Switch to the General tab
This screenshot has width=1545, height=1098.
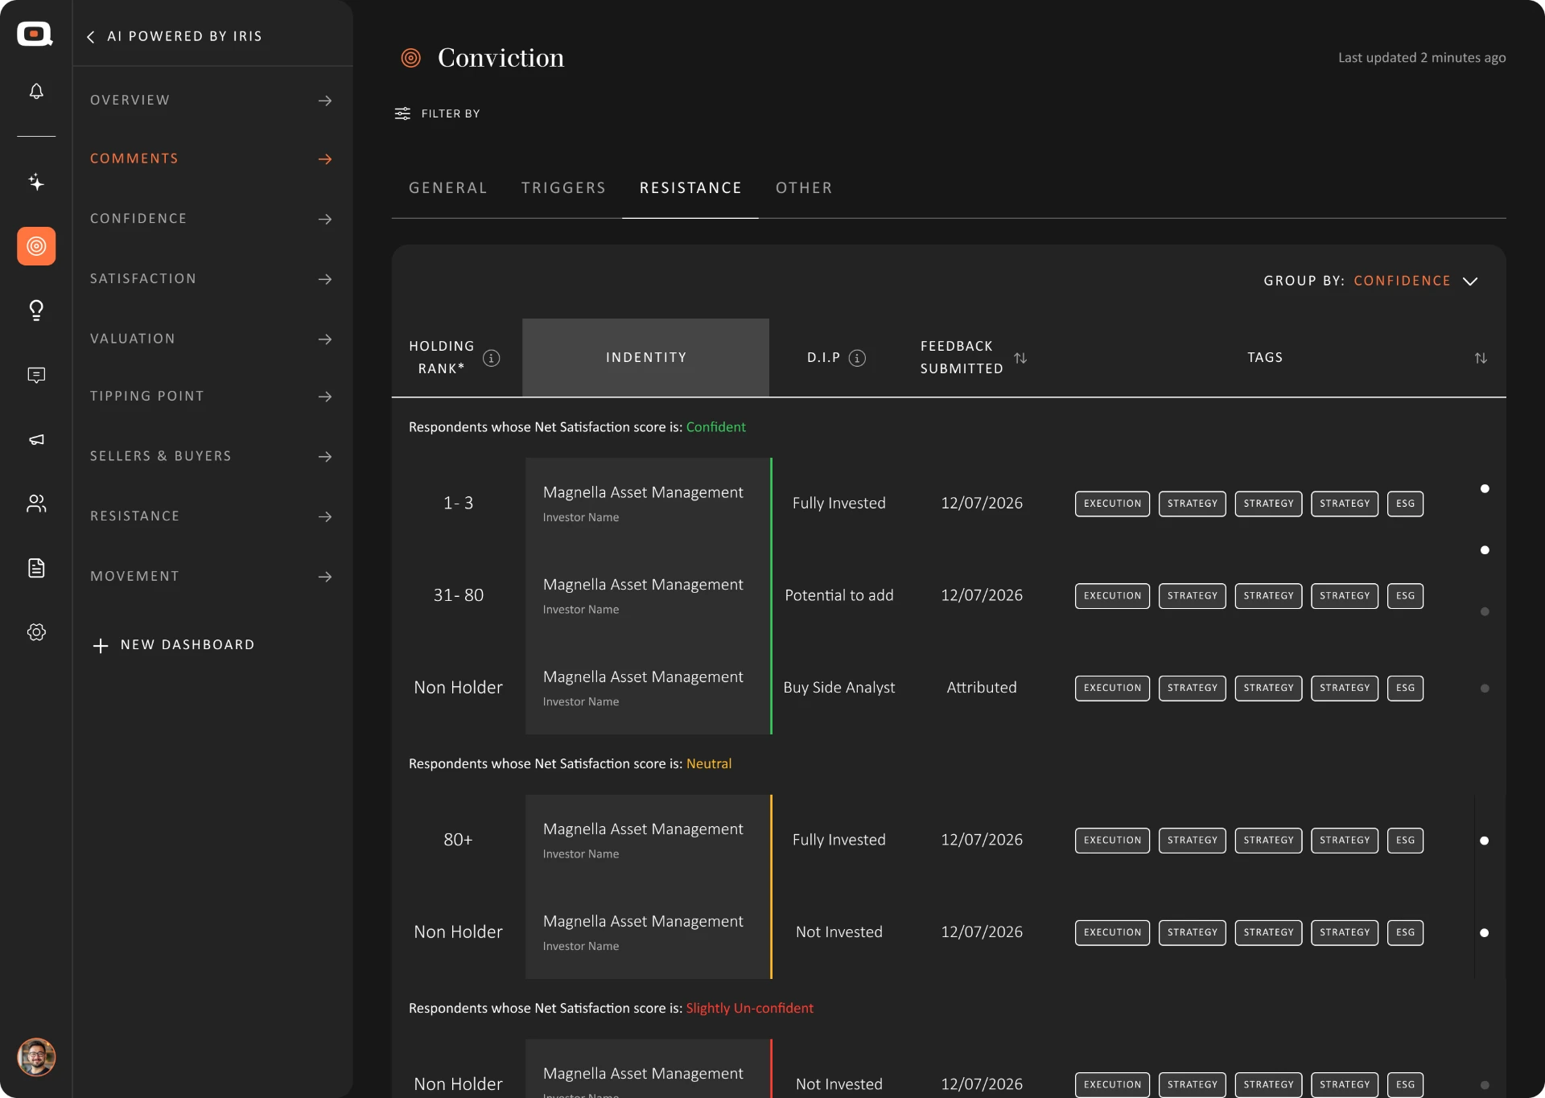coord(448,187)
